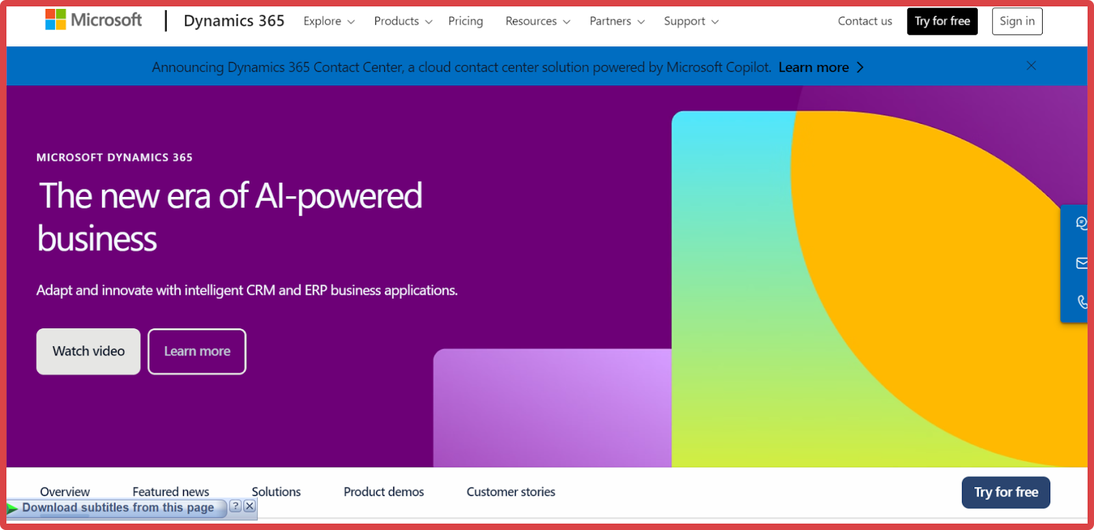Switch to the Featured news tab

tap(171, 492)
